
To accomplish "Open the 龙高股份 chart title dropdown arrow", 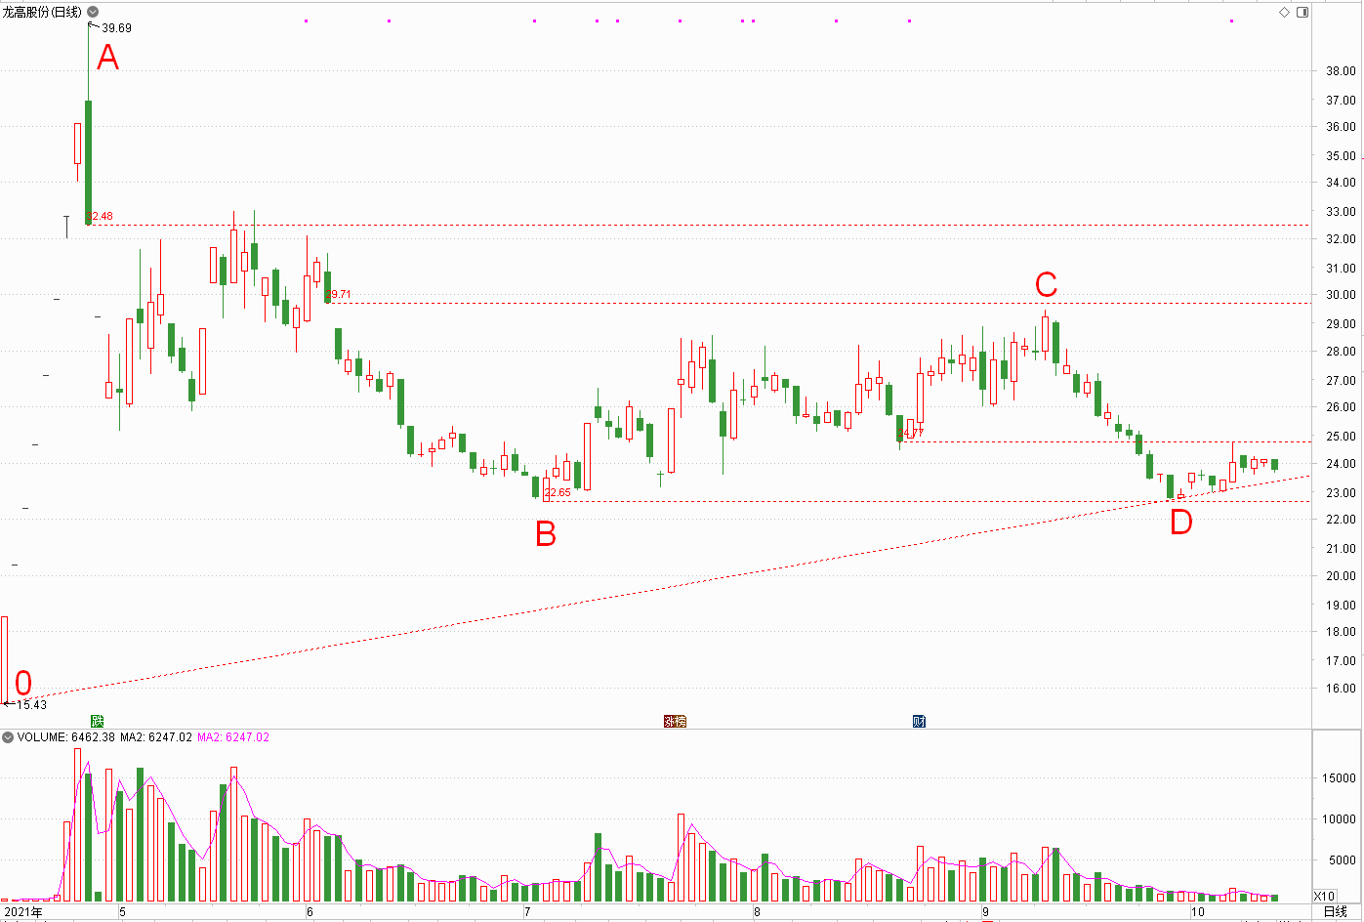I will [93, 12].
